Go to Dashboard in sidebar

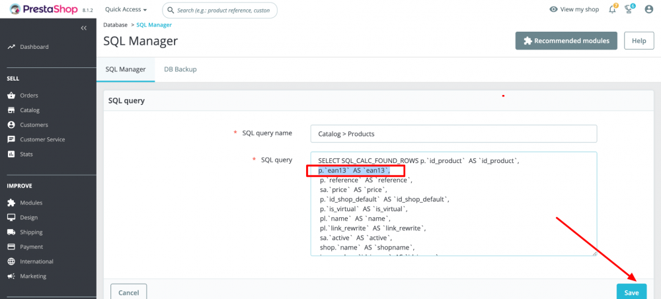(x=34, y=47)
